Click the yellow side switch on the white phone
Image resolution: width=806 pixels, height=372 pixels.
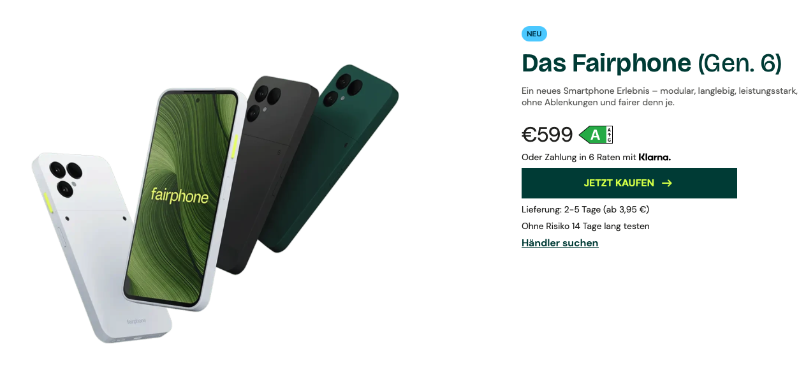[x=48, y=202]
